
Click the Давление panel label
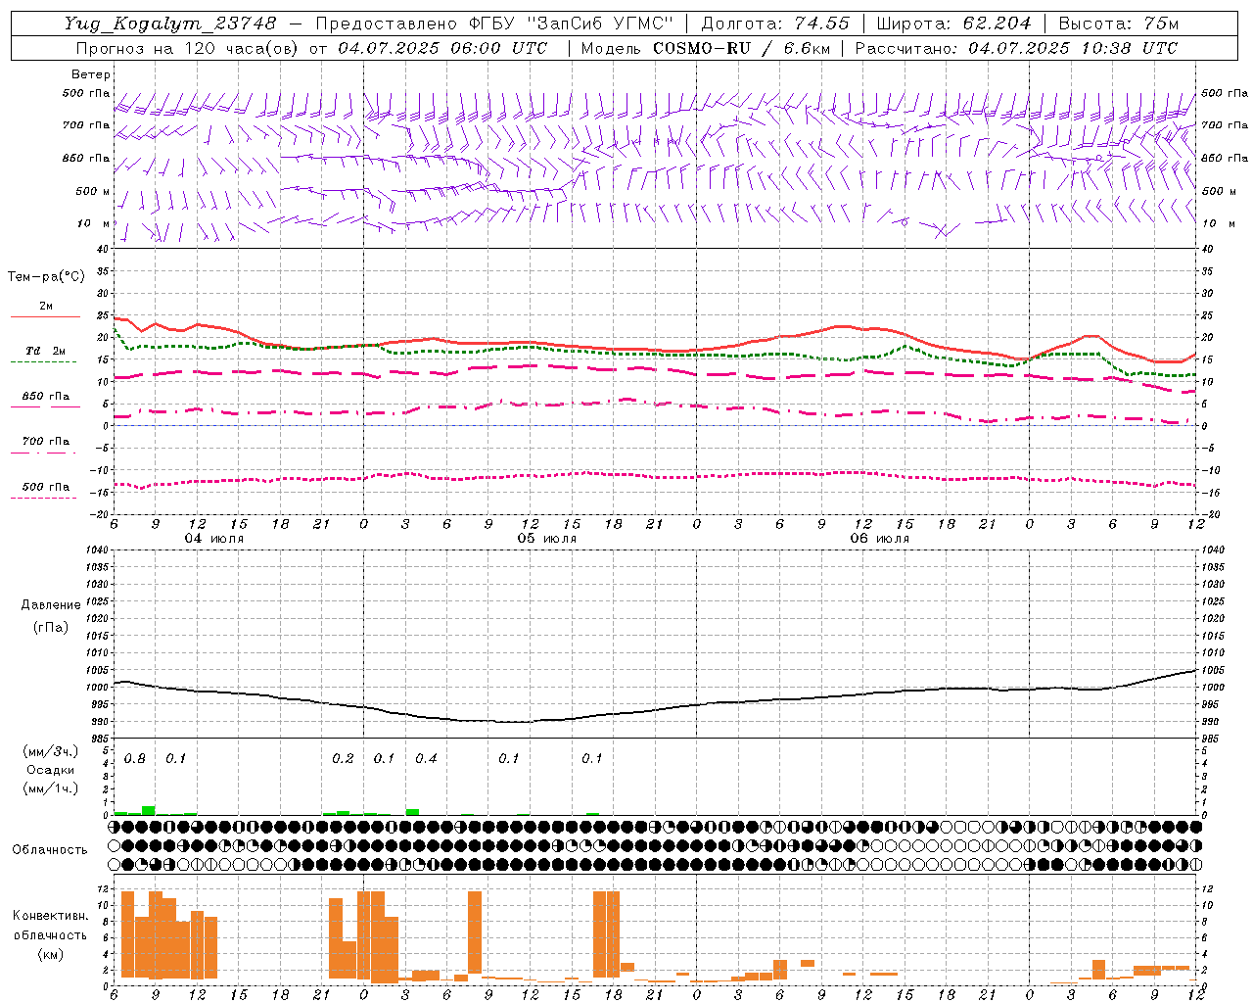click(50, 605)
